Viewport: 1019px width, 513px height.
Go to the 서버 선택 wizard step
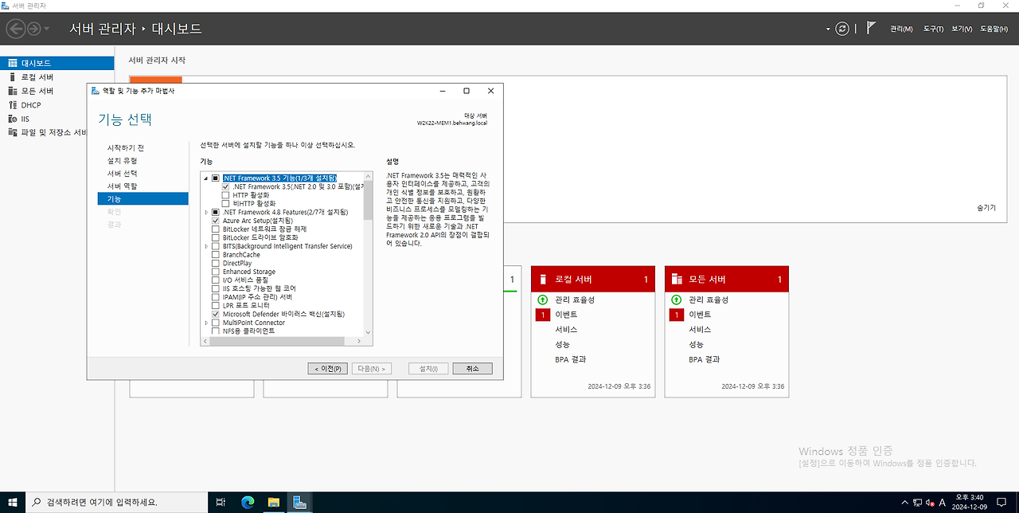(122, 173)
